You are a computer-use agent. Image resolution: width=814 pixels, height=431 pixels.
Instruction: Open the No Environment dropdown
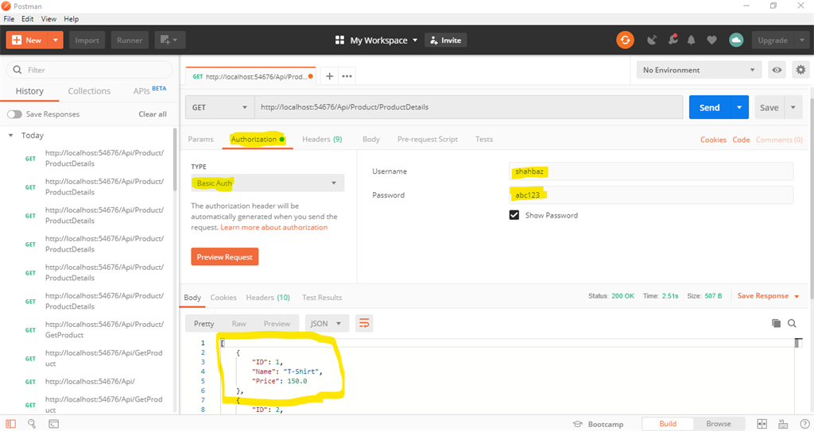699,70
